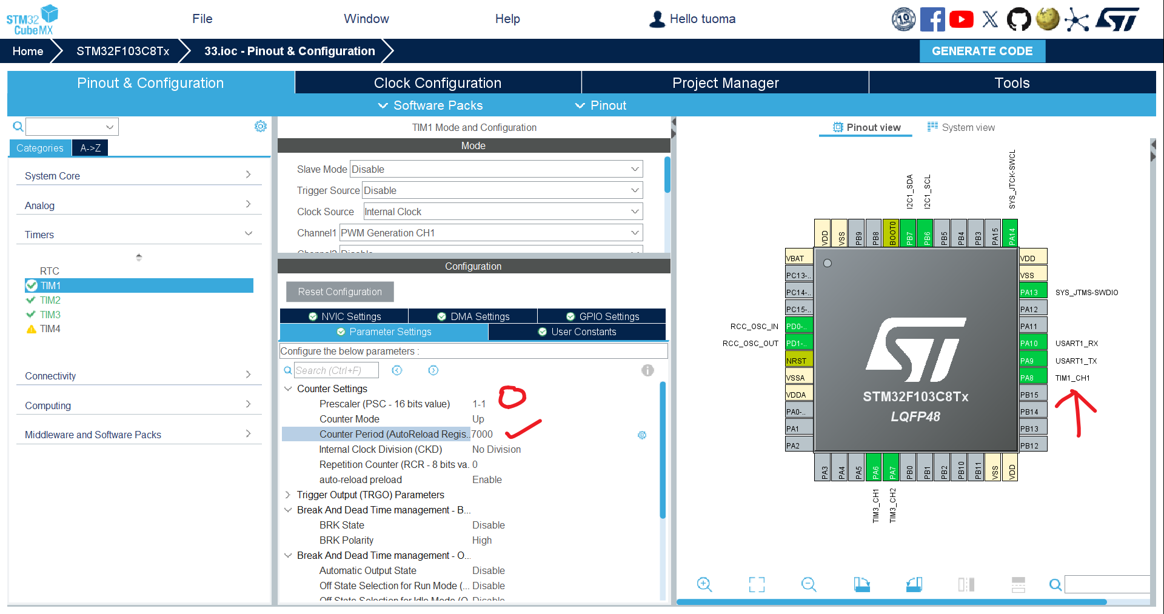The width and height of the screenshot is (1164, 614).
Task: Click the parameter search magnifier icon
Action: point(288,370)
